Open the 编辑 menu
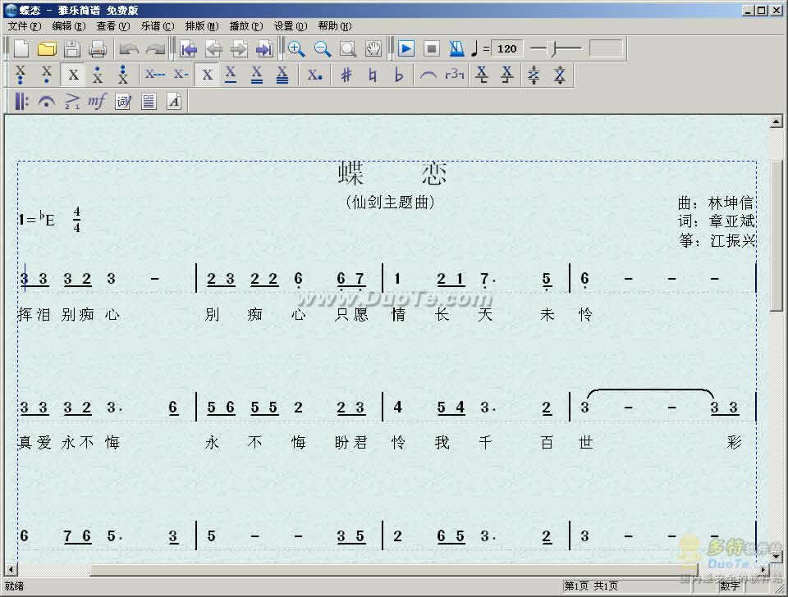The height and width of the screenshot is (597, 788). click(x=68, y=26)
